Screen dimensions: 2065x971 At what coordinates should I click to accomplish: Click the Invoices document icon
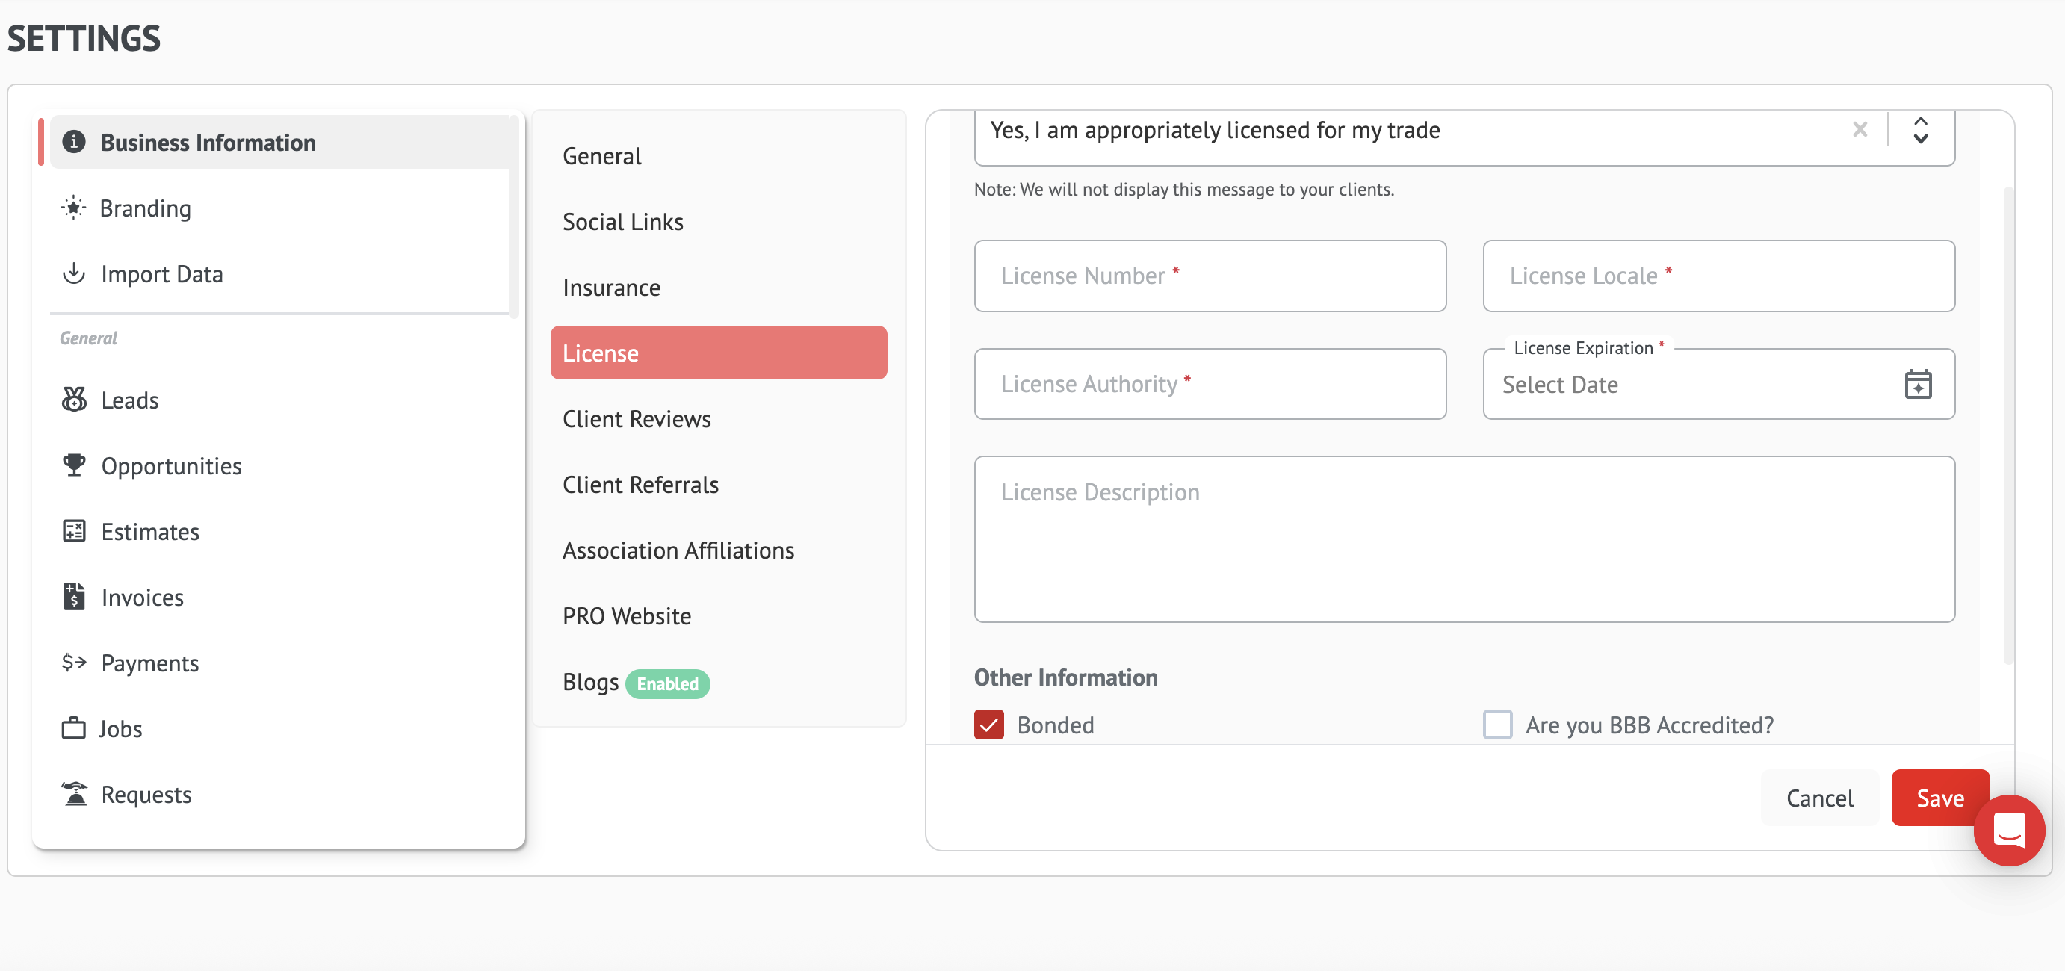pos(74,596)
